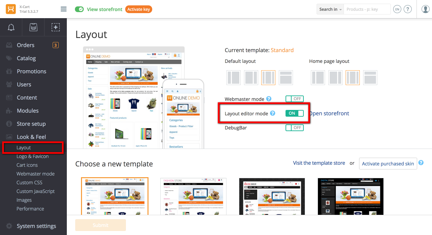Select no-sidebar option for Home page layout
This screenshot has height=235, width=432.
pyautogui.click(x=370, y=78)
